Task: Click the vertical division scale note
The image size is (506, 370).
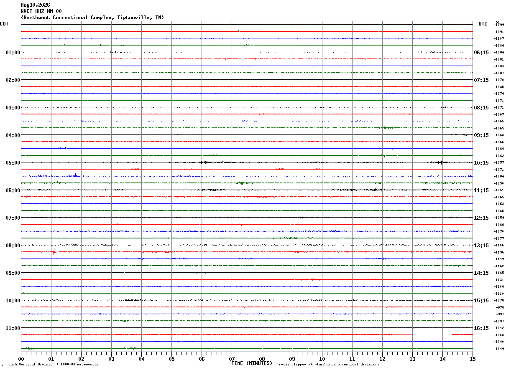Action: coord(54,365)
